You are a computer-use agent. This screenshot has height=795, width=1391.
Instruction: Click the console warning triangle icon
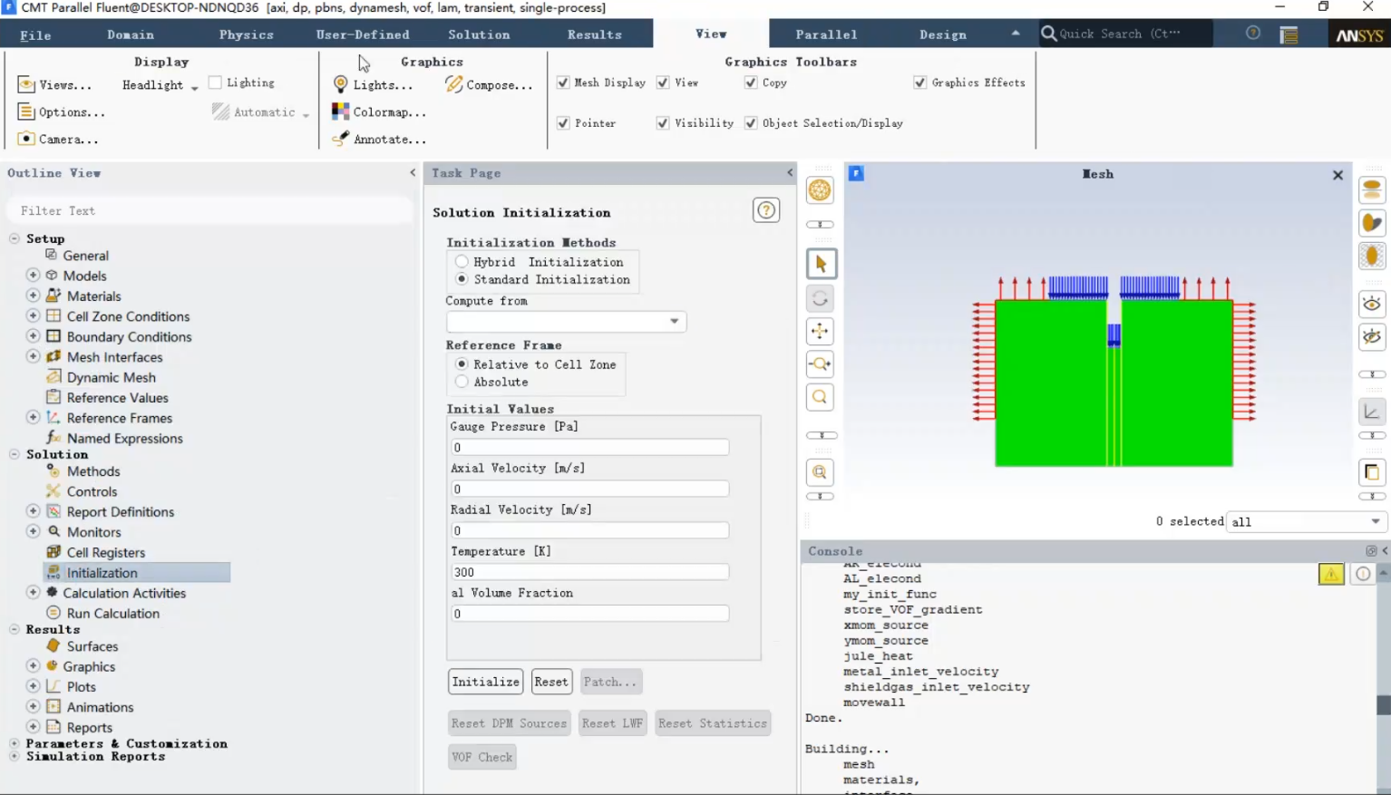tap(1331, 574)
